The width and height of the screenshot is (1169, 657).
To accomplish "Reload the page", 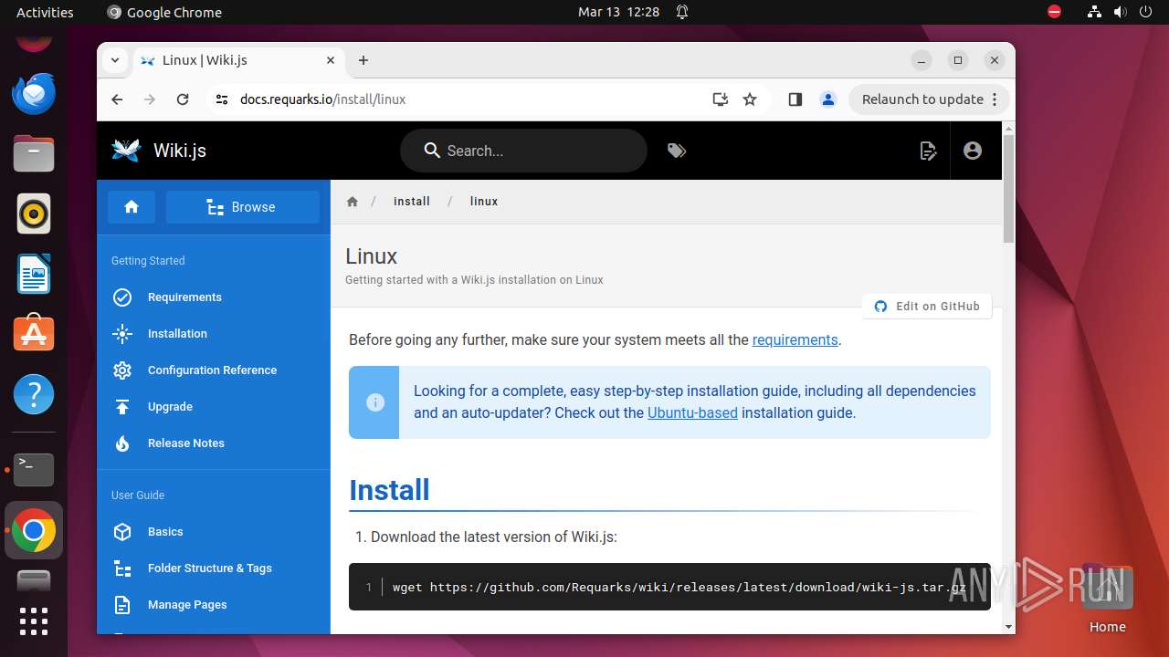I will 183,99.
